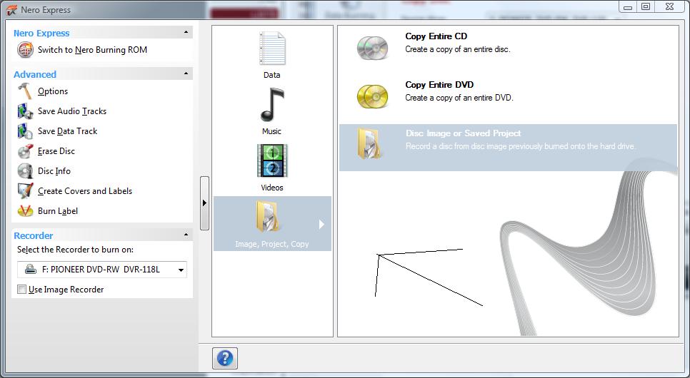Expand submenu arrow on Image, Project, Copy
This screenshot has width=690, height=378.
(x=321, y=224)
